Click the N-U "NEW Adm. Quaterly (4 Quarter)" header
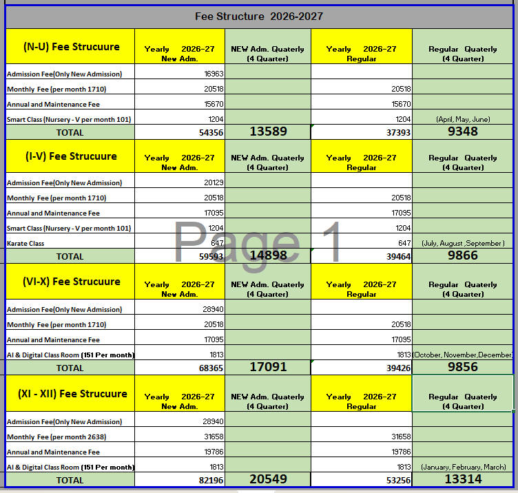 (268, 46)
